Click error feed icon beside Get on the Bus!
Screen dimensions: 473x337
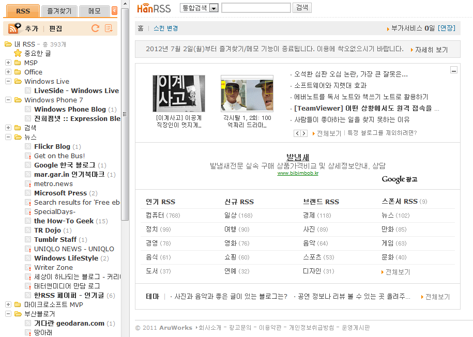(x=28, y=156)
